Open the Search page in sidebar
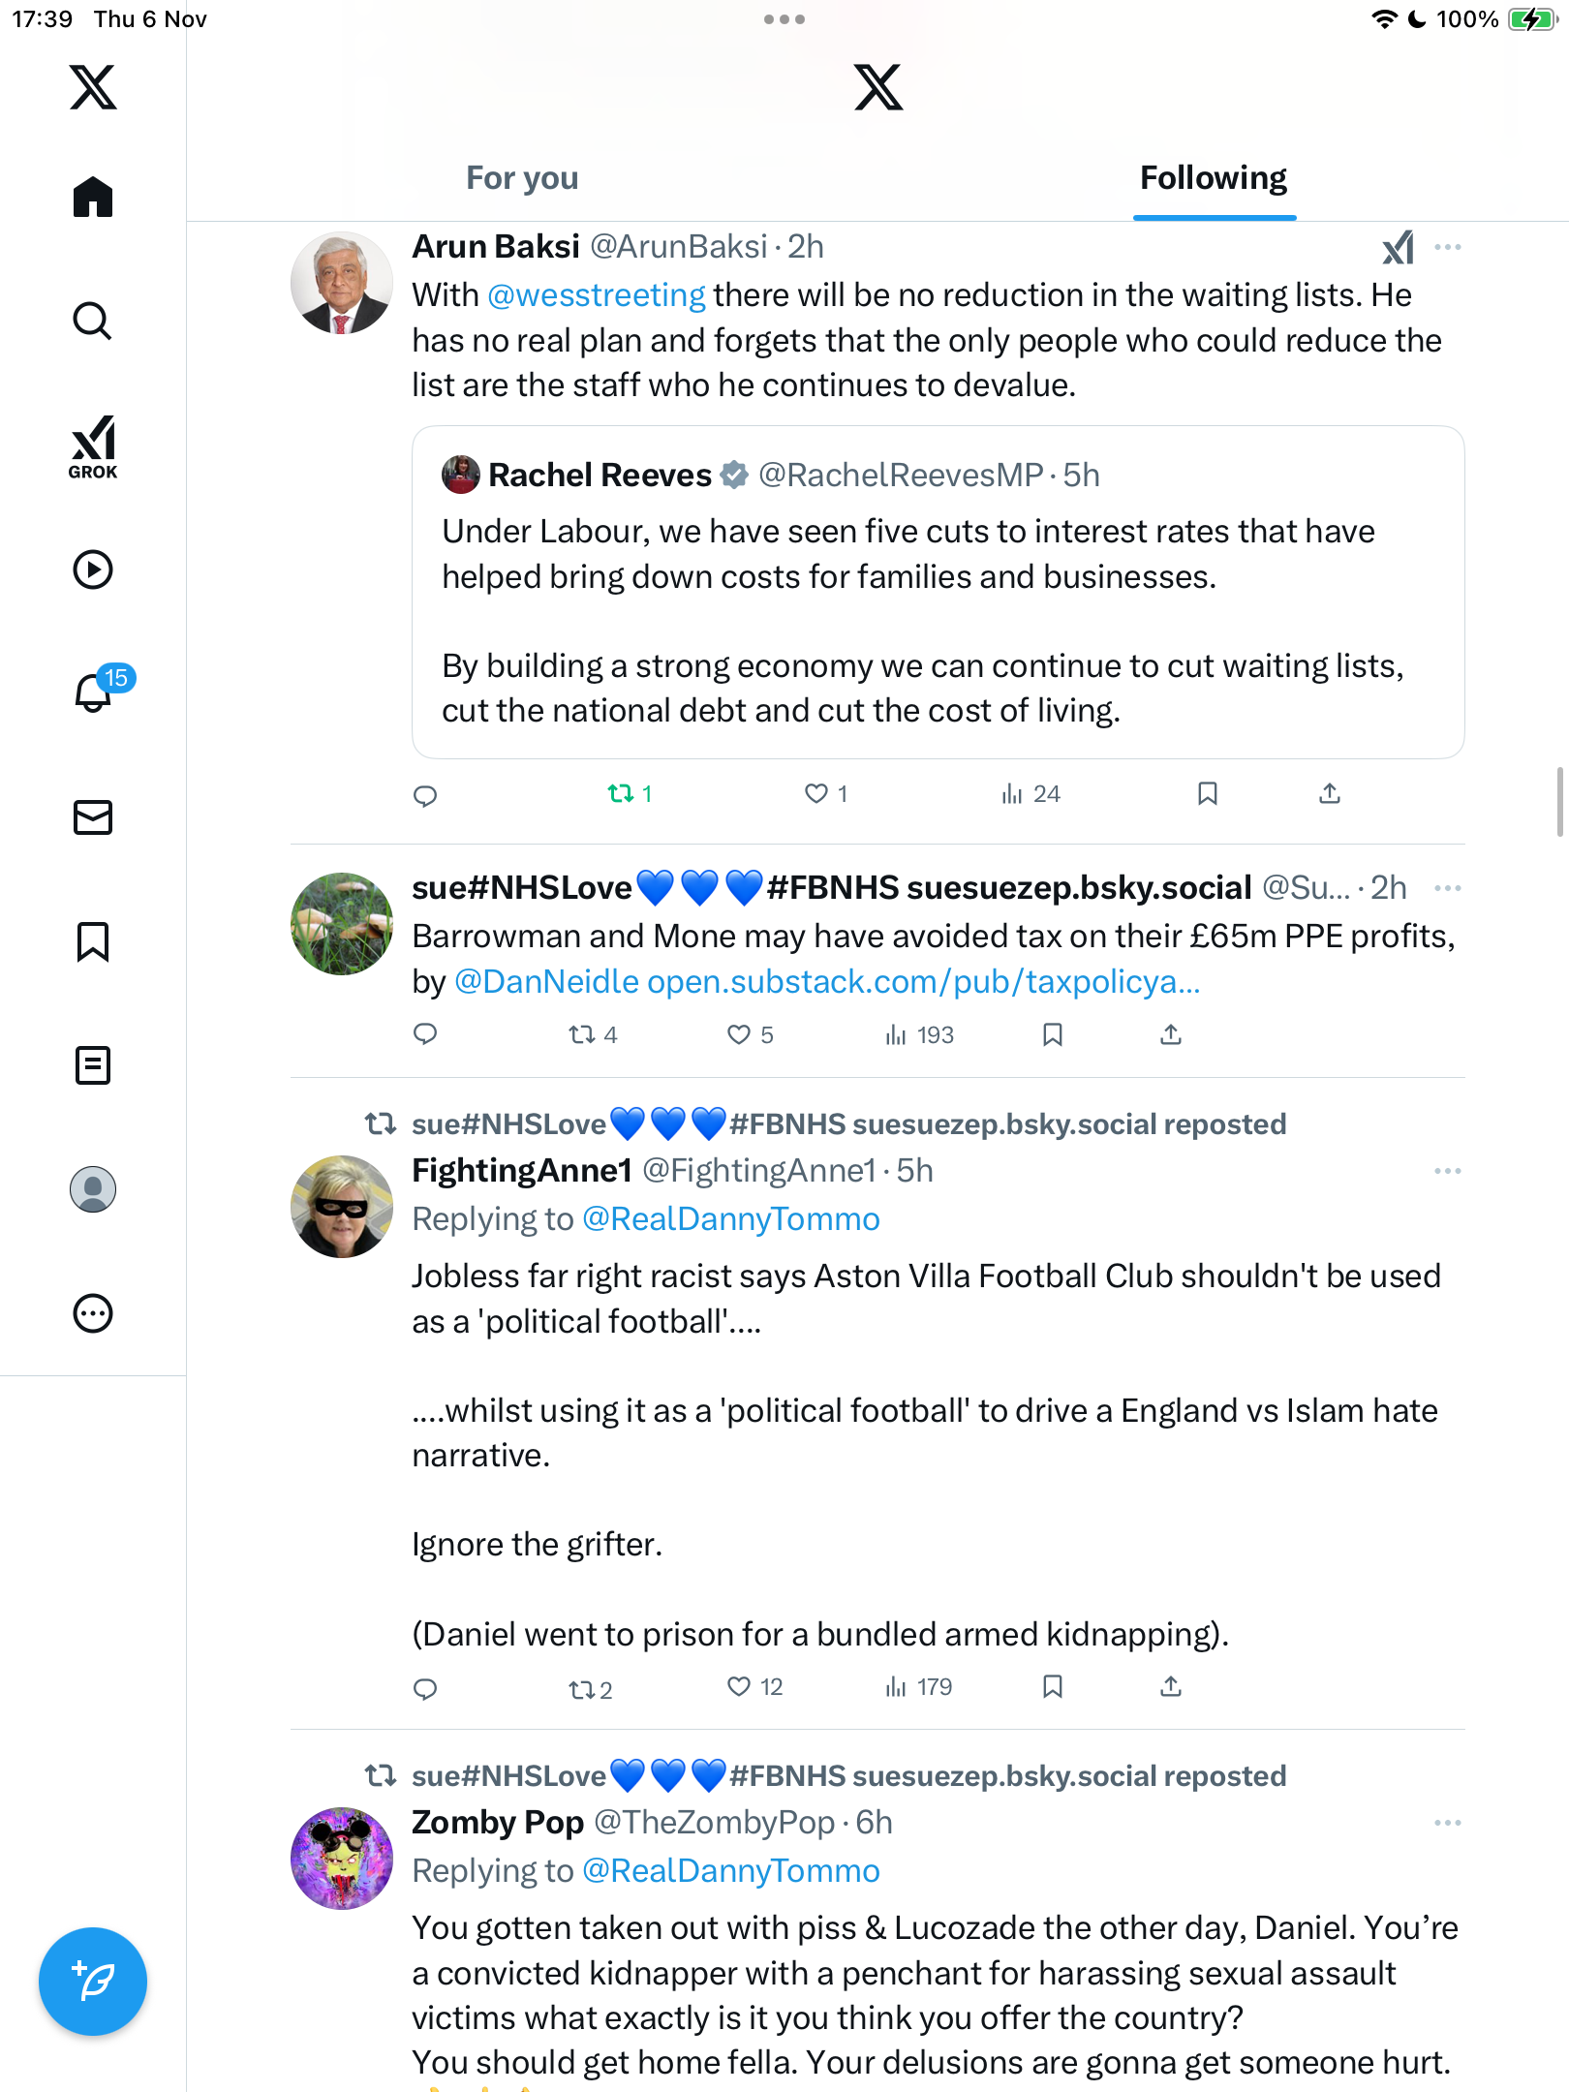 click(x=93, y=321)
